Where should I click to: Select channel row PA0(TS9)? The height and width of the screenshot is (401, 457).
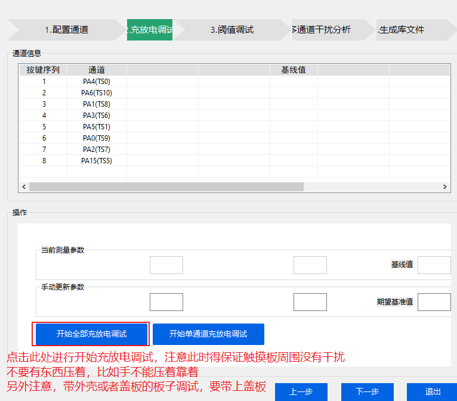click(x=234, y=138)
